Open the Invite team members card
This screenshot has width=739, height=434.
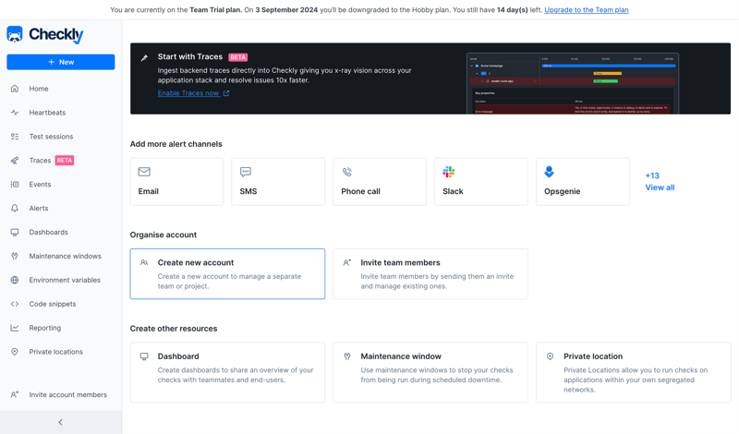[x=430, y=273]
